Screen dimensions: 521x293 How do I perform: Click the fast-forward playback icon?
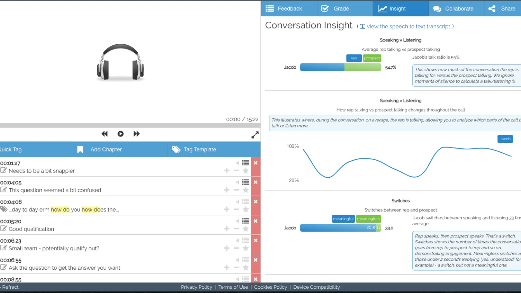(136, 134)
